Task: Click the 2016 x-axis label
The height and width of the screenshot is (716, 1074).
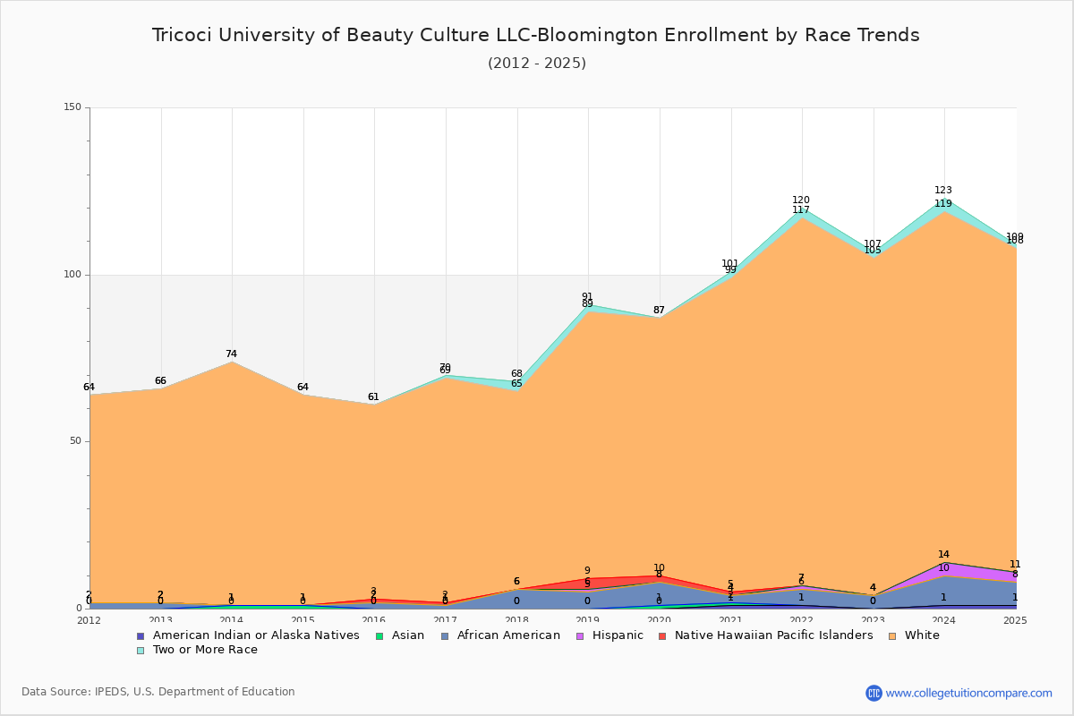Action: click(x=374, y=619)
